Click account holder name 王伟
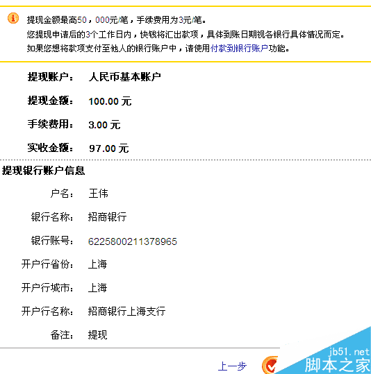Viewport: 371px width, 374px height. click(x=98, y=193)
